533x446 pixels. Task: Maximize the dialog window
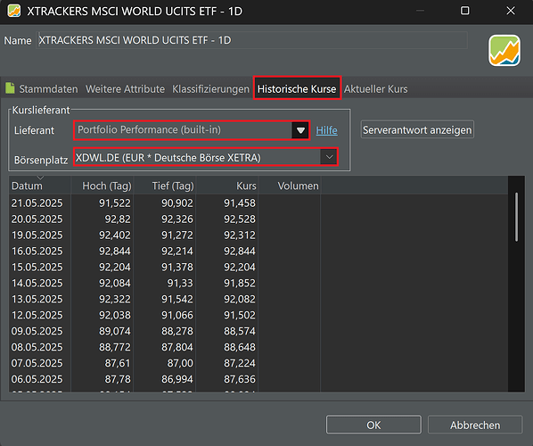tap(464, 11)
